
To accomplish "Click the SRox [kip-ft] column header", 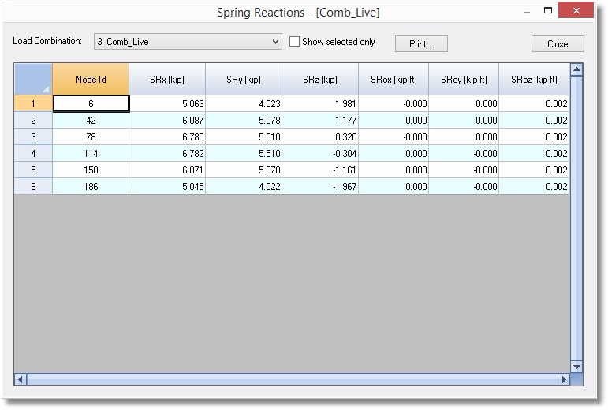I will pos(394,79).
